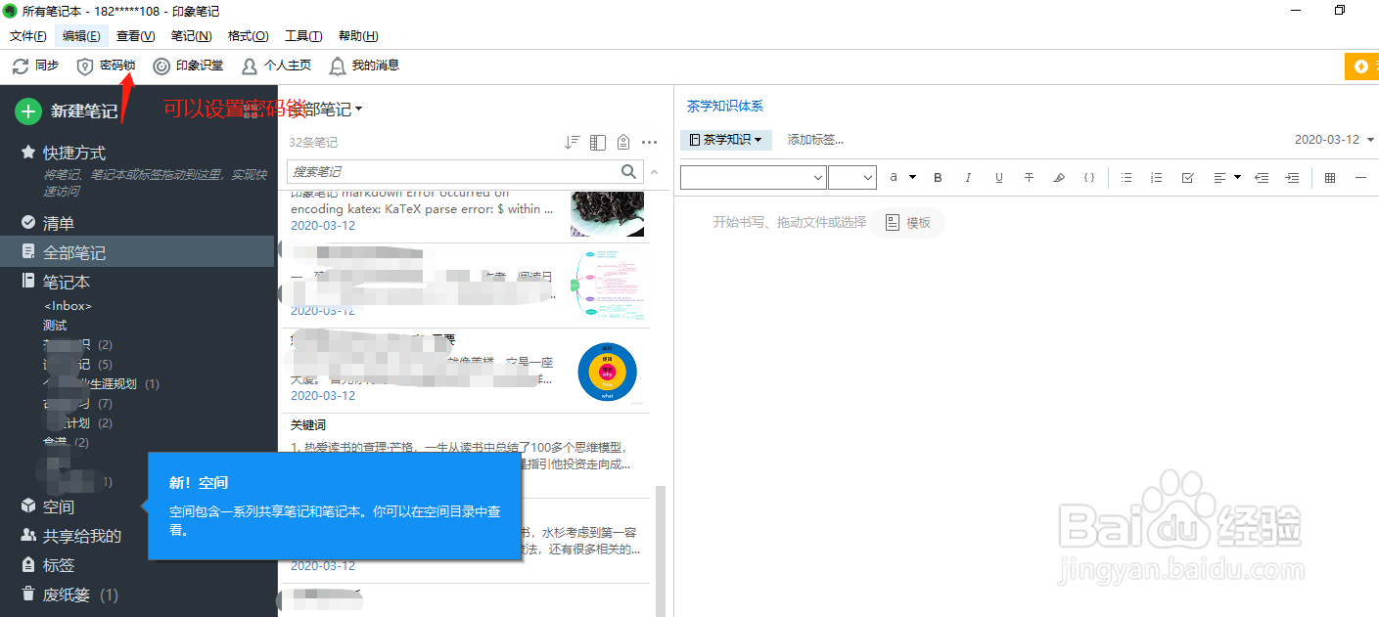Open a note from the 模板 templates
1379x617 pixels.
coord(908,222)
